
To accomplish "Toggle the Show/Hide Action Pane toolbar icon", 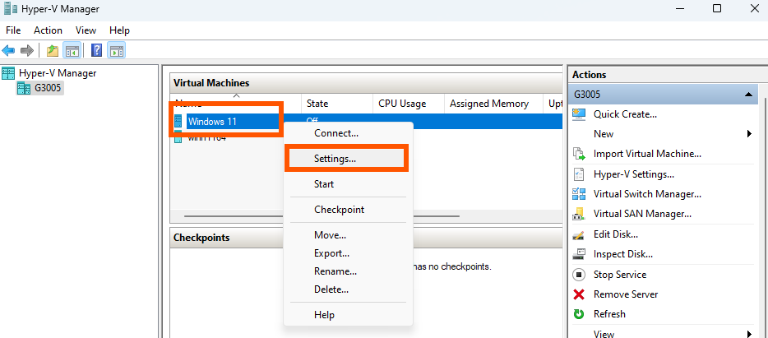I will pyautogui.click(x=117, y=50).
